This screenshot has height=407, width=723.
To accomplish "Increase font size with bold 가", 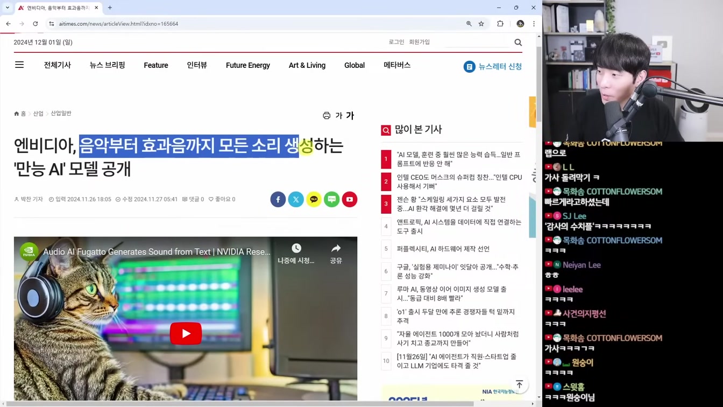I will [350, 116].
